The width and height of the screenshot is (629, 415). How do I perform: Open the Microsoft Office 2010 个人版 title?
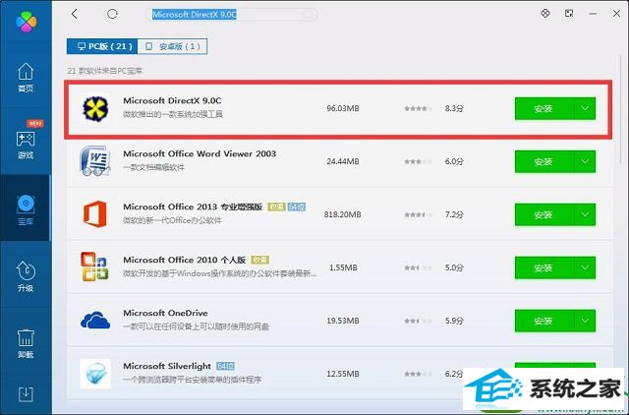pyautogui.click(x=185, y=260)
